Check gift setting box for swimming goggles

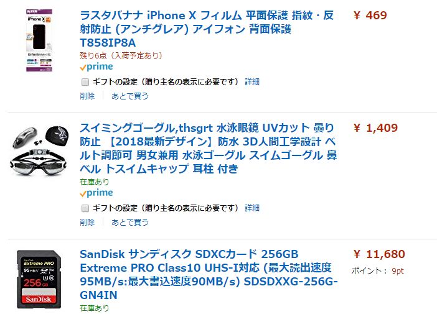[x=85, y=208]
